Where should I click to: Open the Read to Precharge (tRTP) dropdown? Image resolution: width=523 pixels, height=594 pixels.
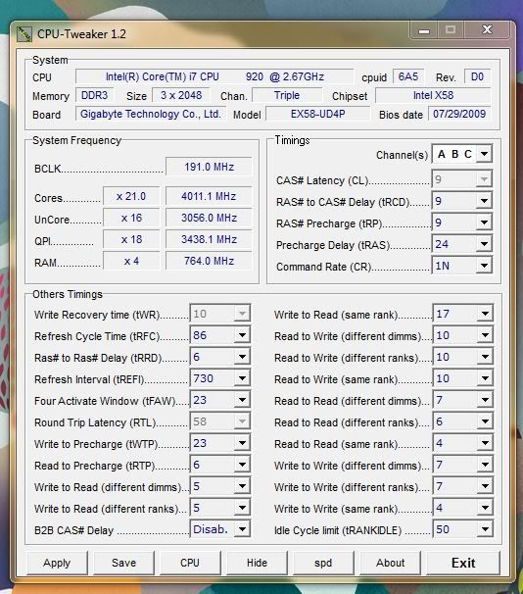point(219,465)
